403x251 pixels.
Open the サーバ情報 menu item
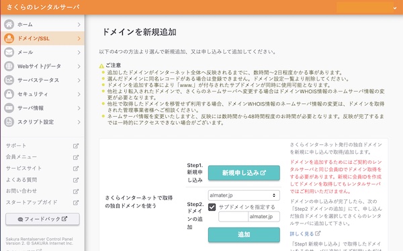pyautogui.click(x=42, y=108)
